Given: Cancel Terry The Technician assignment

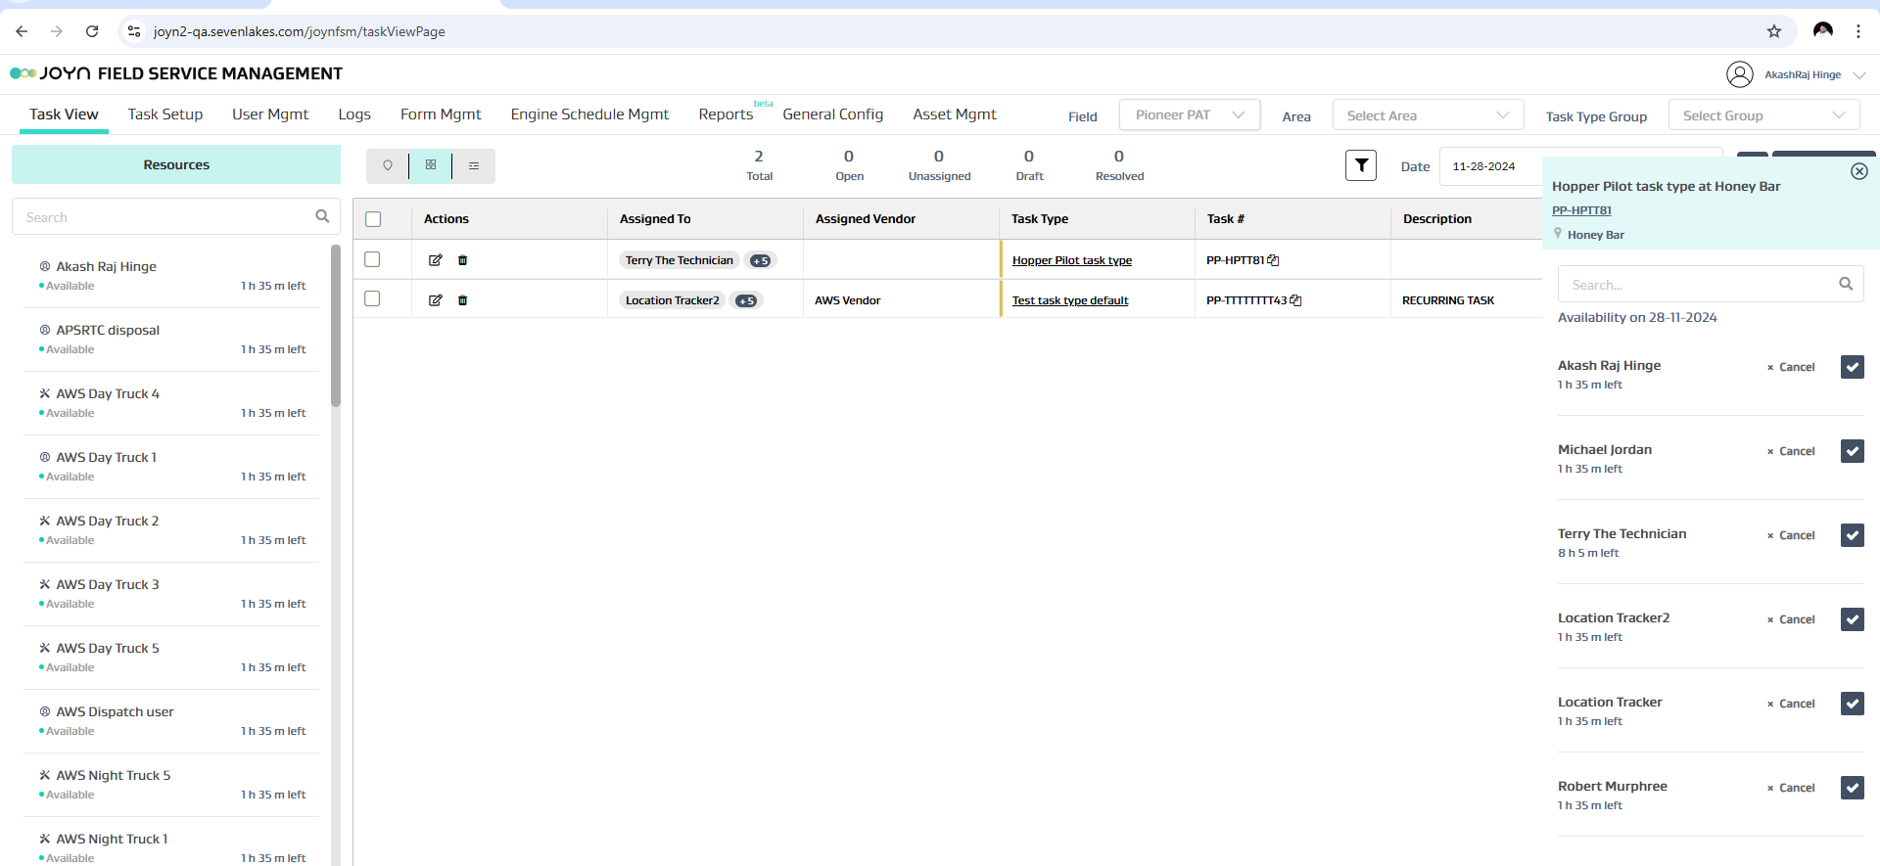Looking at the screenshot, I should (1791, 535).
